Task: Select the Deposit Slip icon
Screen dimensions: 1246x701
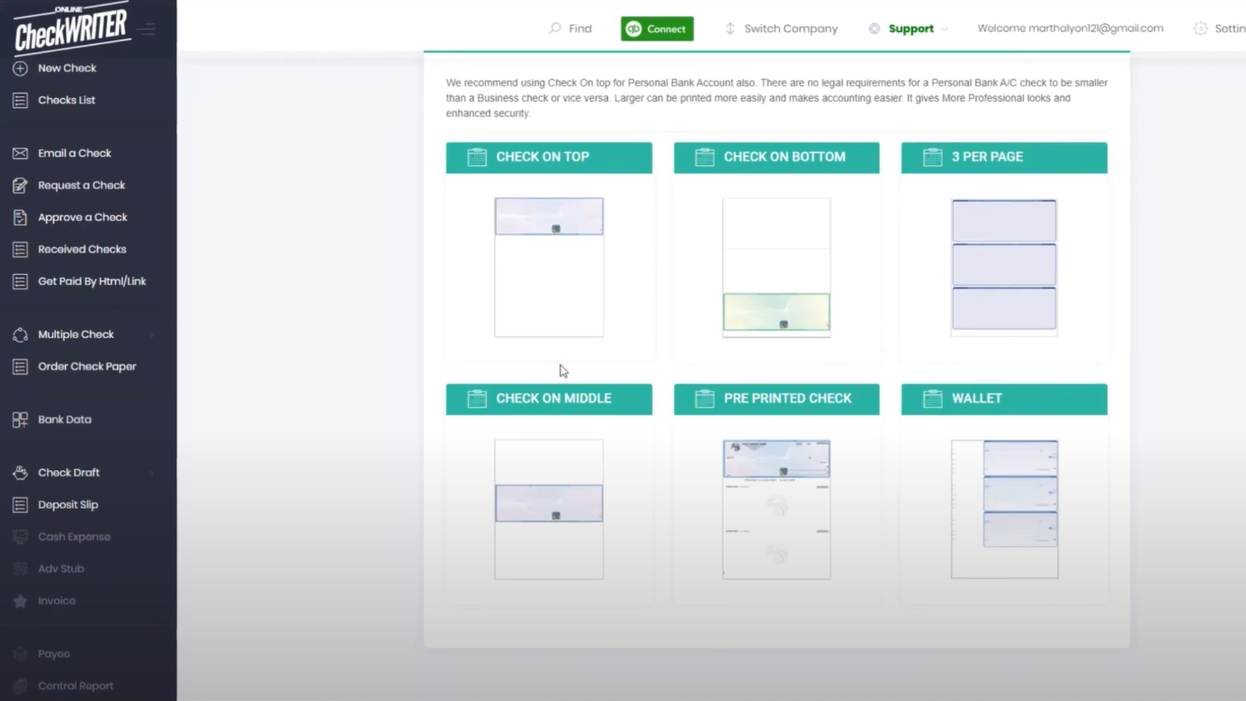Action: pos(19,504)
